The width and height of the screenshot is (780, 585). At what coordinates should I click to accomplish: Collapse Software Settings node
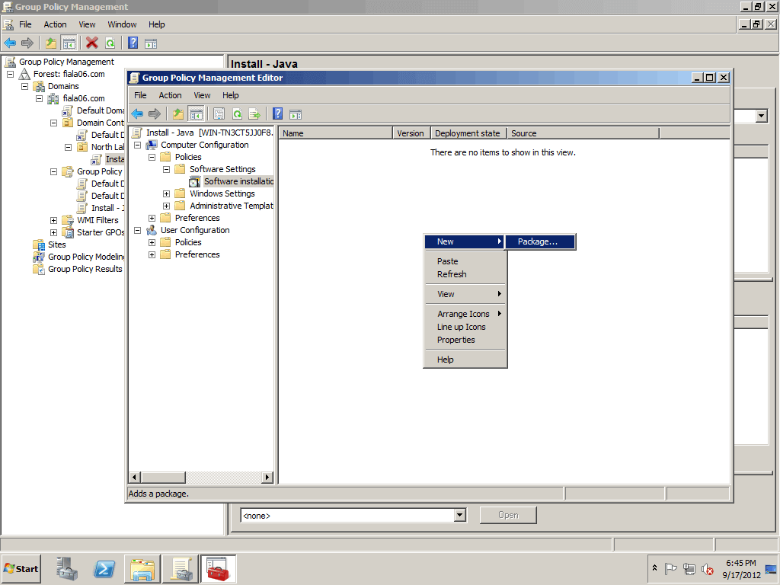(x=167, y=169)
